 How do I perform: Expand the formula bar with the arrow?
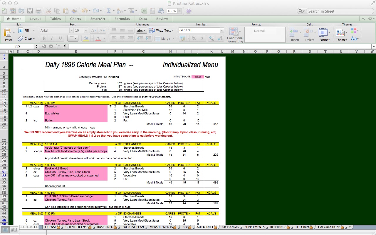pos(373,46)
